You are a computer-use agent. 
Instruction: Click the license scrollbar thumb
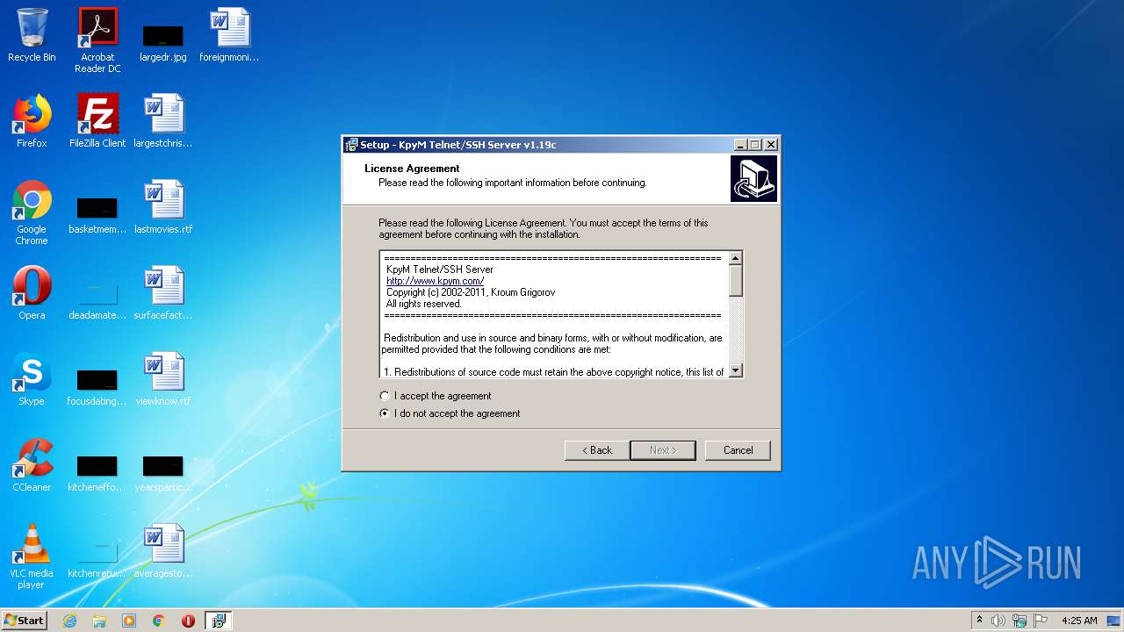[736, 281]
